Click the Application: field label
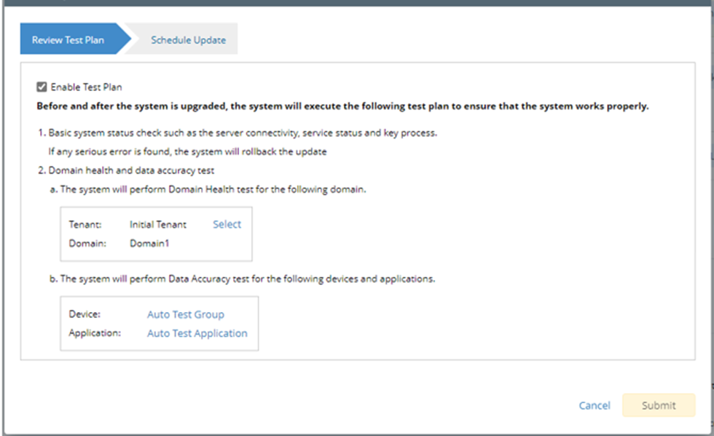 (x=94, y=333)
